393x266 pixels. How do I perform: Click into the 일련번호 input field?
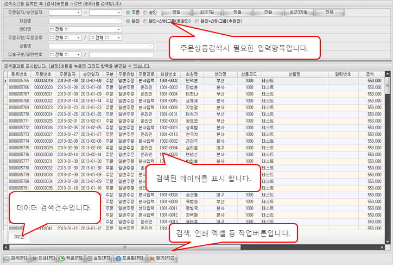point(122,55)
